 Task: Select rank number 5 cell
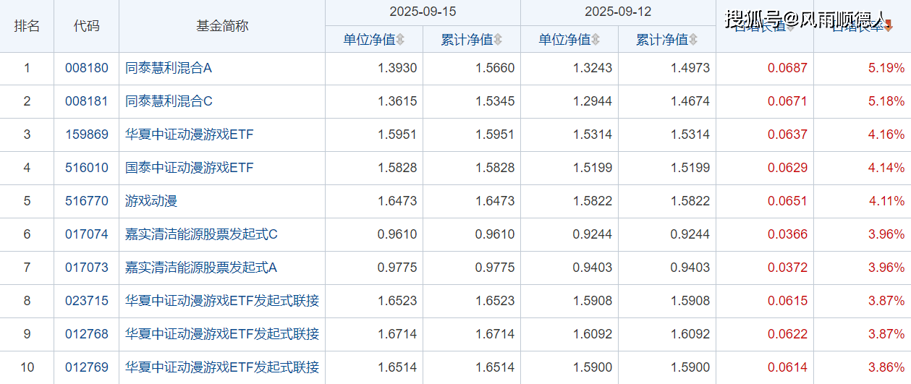27,202
